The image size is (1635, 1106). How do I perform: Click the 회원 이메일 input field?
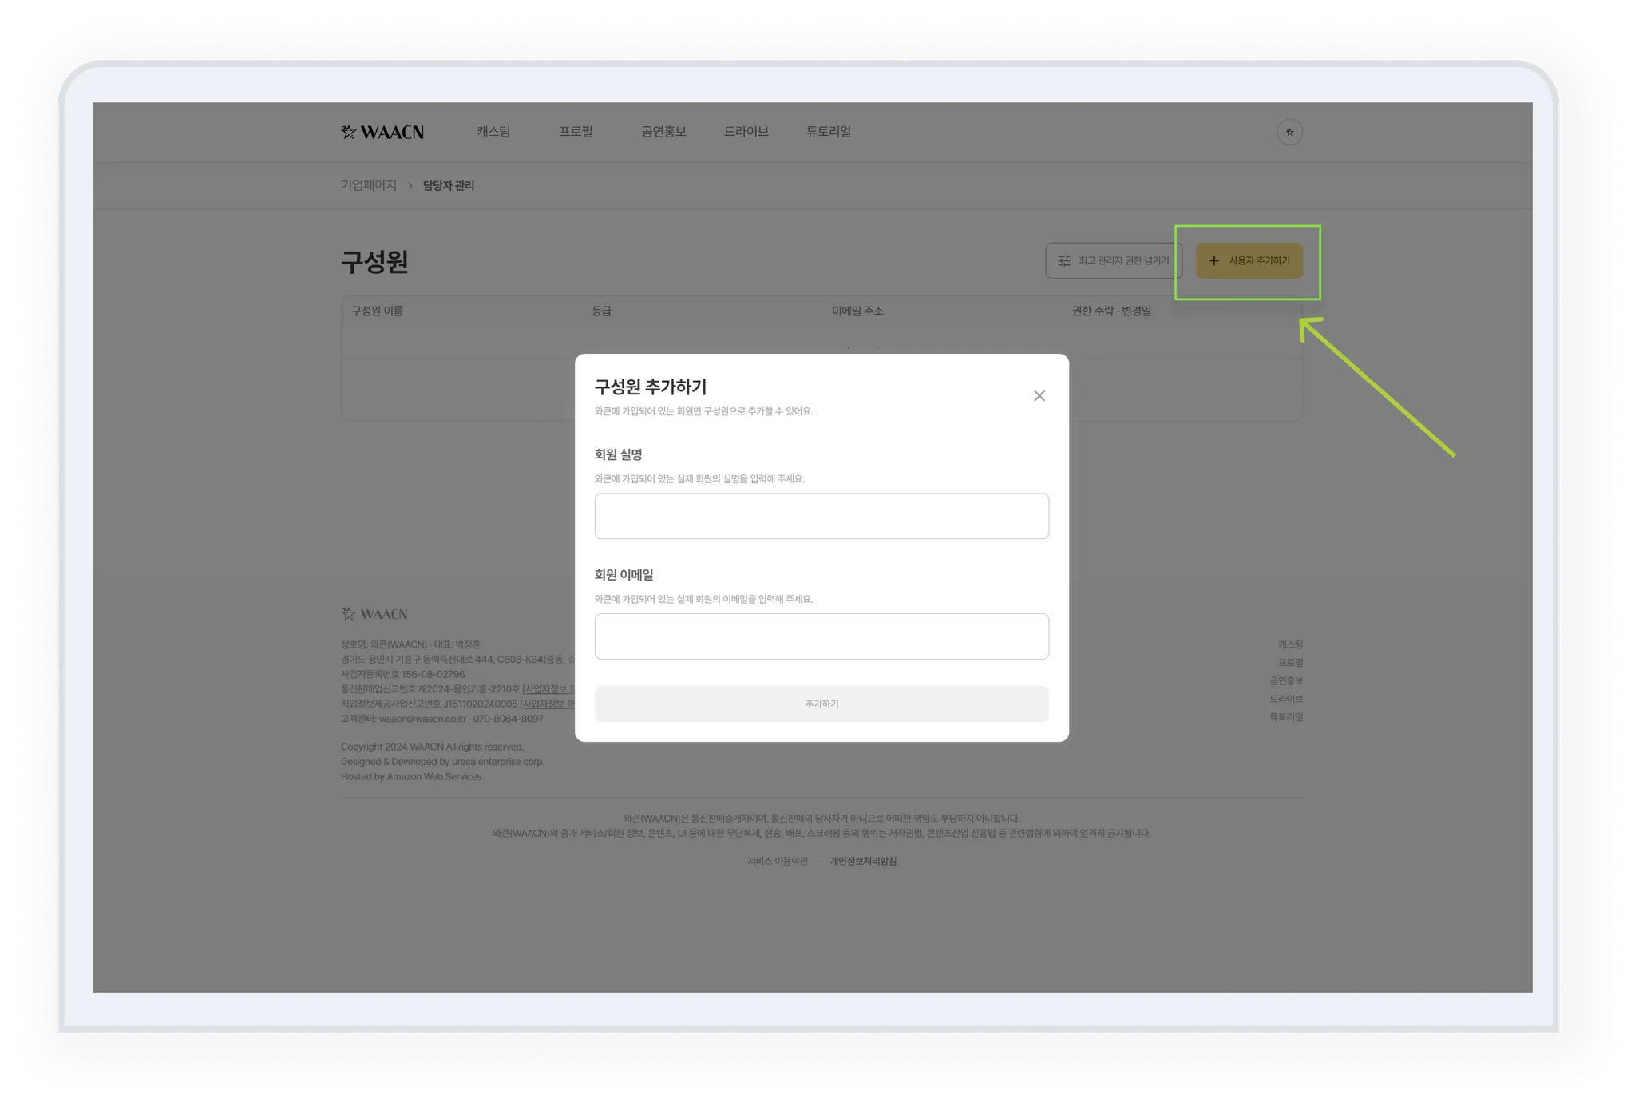[x=821, y=636]
